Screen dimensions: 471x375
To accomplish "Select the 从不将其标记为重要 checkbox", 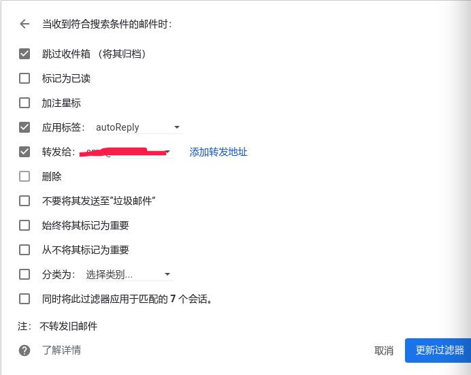I will (25, 250).
